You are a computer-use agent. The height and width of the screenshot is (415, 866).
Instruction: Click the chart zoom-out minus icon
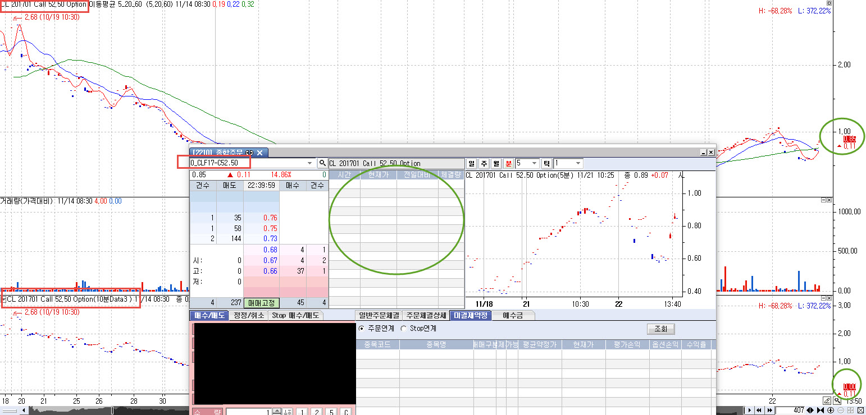[841, 411]
